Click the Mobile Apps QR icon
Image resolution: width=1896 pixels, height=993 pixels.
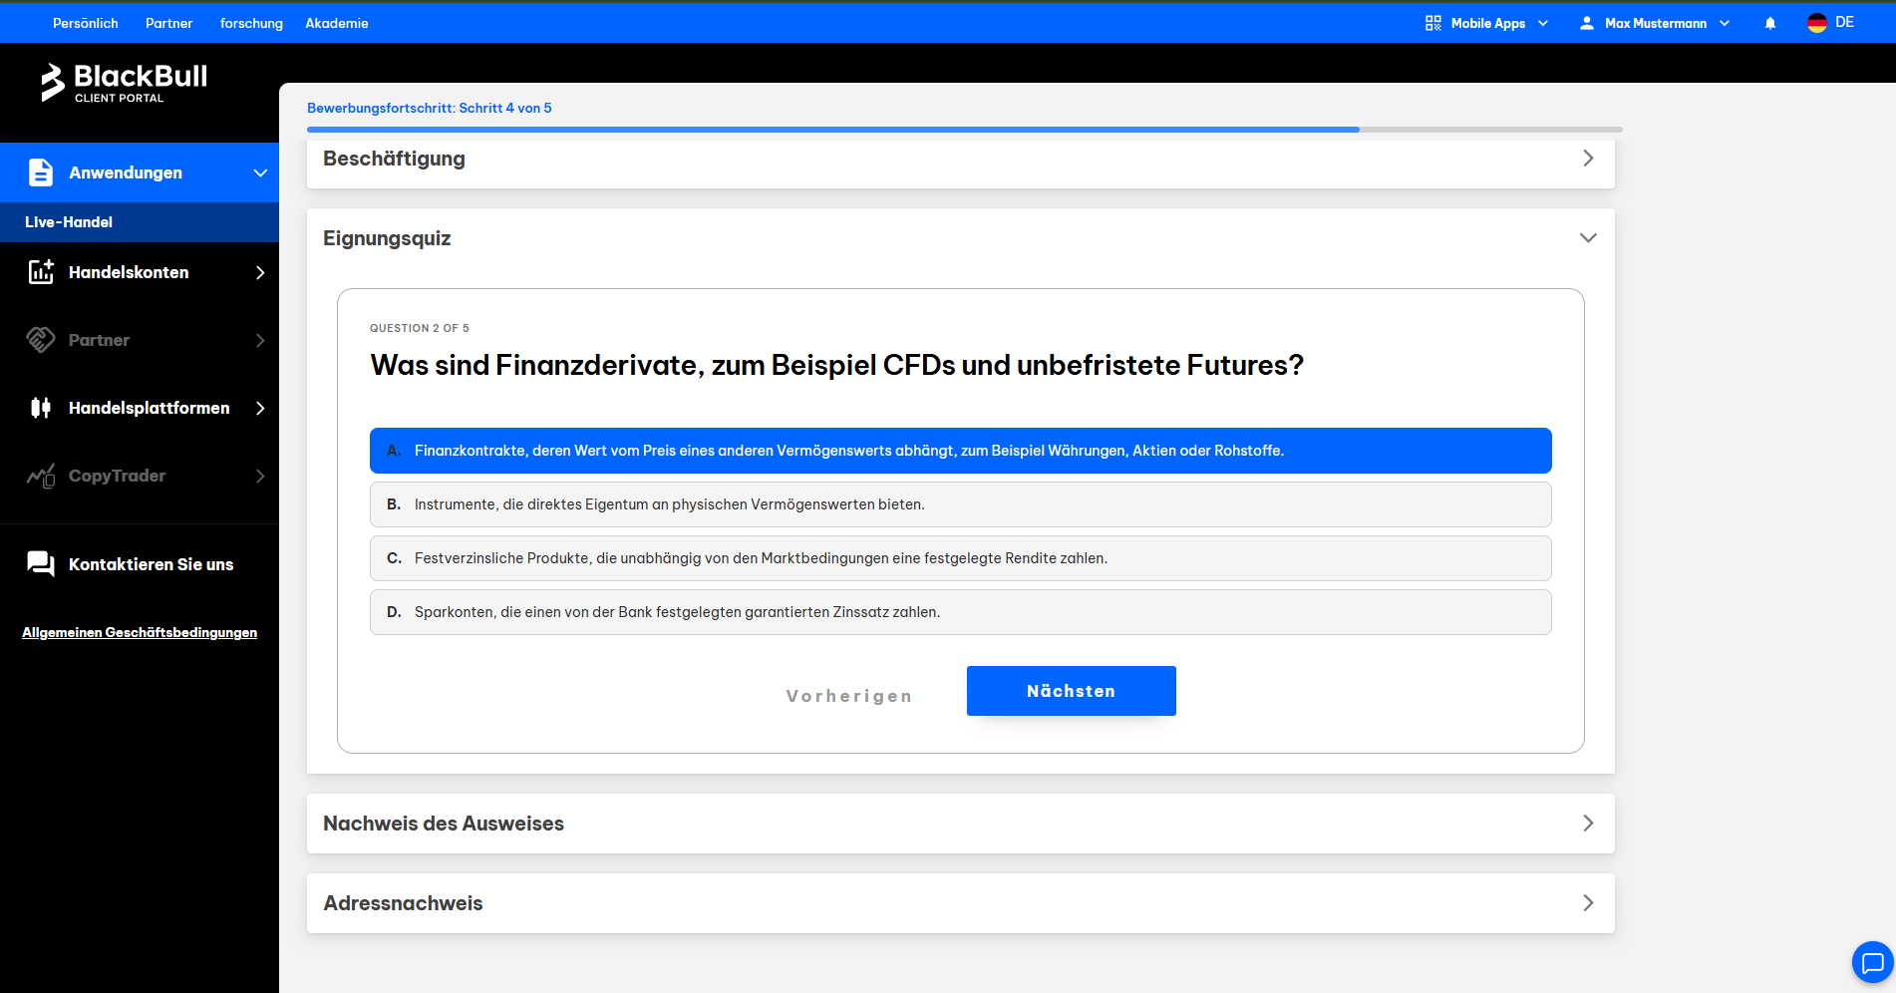coord(1433,23)
